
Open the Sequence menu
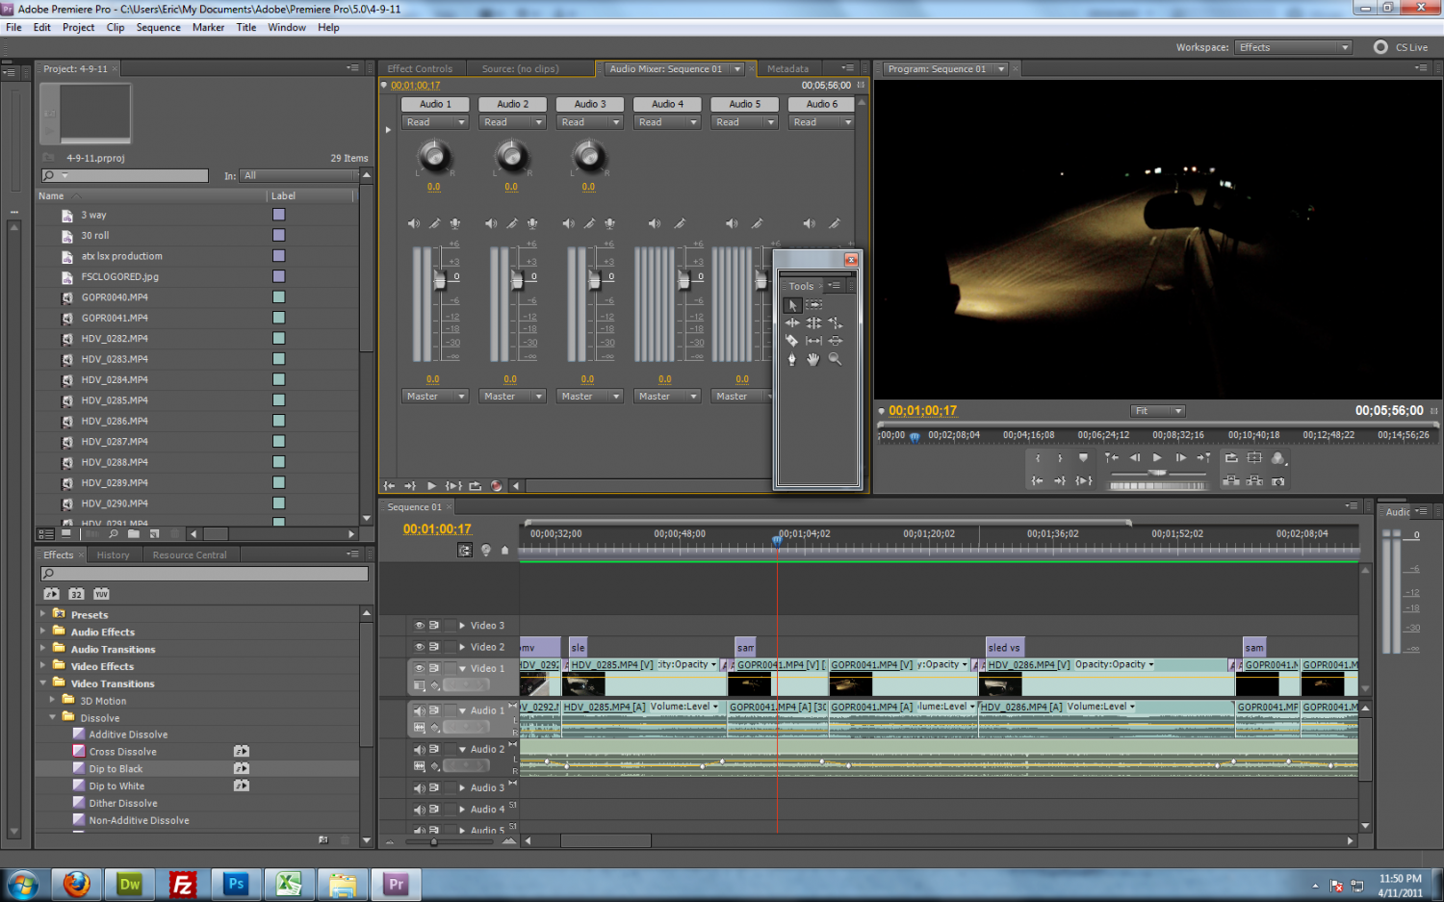click(158, 27)
